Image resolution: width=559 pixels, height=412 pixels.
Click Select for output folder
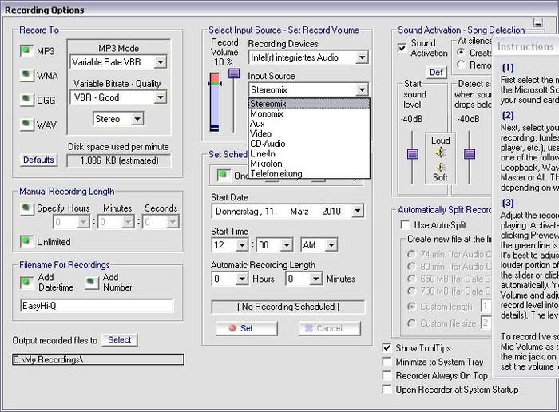pyautogui.click(x=120, y=340)
